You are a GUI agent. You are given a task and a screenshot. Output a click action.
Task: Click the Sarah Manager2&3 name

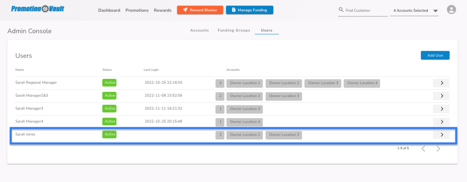[32, 96]
